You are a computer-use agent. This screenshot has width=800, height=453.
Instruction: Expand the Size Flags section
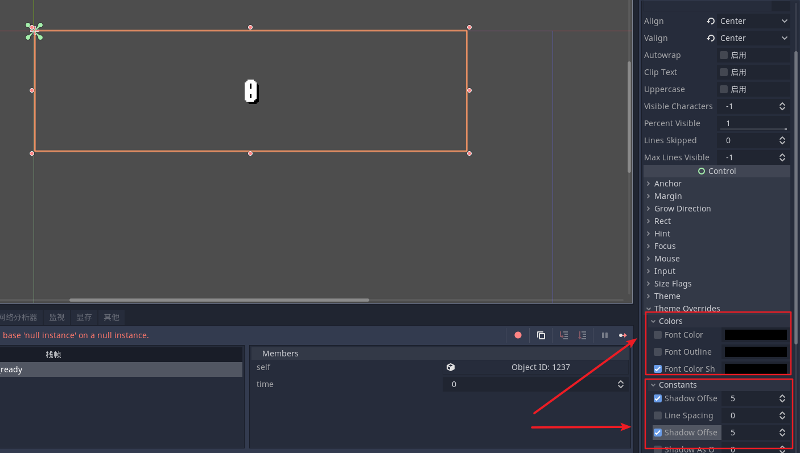(717, 284)
